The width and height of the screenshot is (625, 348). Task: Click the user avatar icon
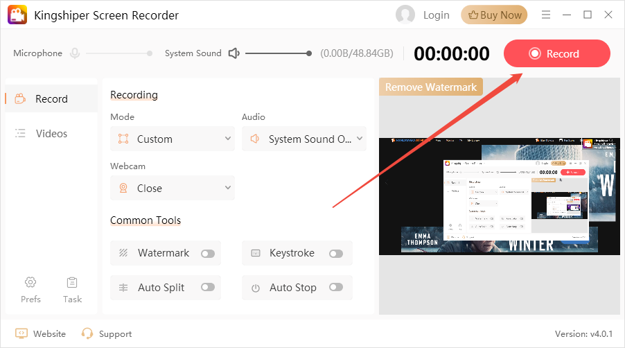(405, 15)
